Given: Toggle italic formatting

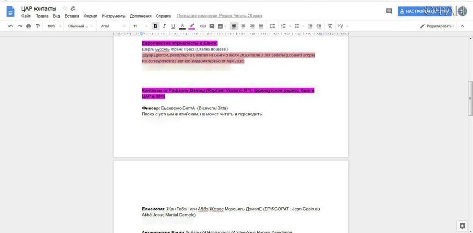Looking at the screenshot, I should pos(164,26).
